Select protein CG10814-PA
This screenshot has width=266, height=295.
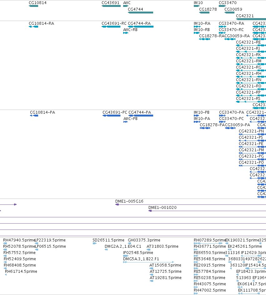coord(43,112)
